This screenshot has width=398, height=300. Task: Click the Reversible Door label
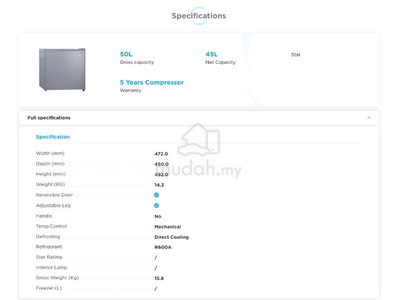(55, 195)
